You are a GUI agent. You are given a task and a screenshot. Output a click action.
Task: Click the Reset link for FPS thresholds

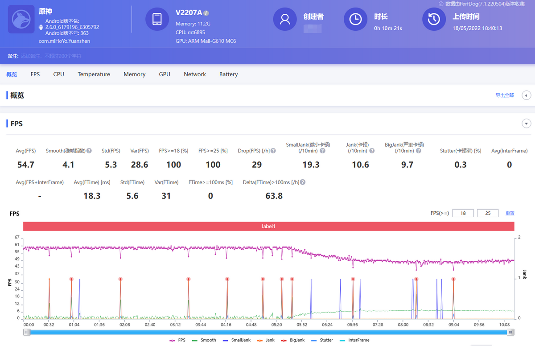[x=510, y=213]
